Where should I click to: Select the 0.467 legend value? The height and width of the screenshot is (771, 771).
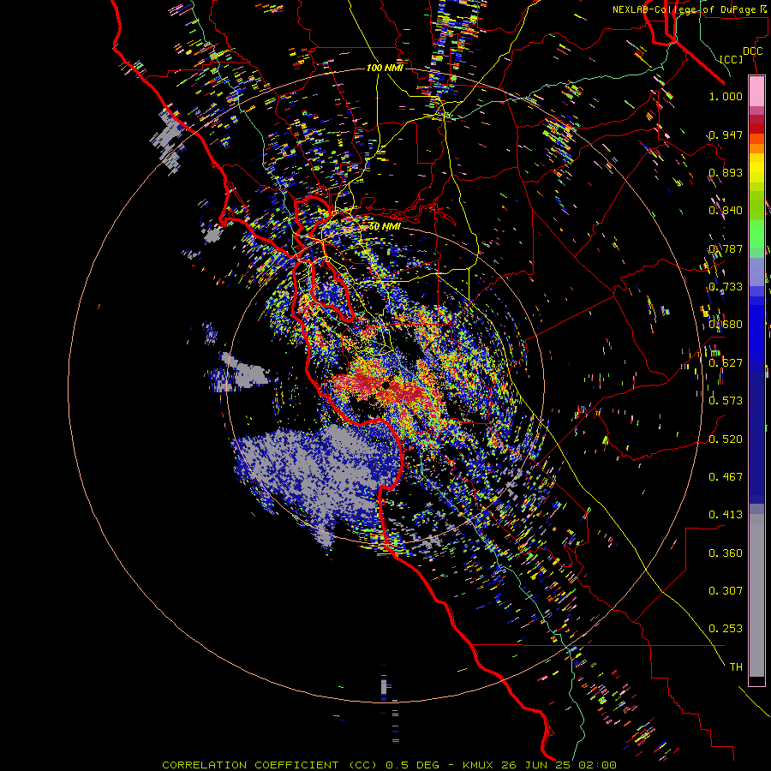click(726, 477)
